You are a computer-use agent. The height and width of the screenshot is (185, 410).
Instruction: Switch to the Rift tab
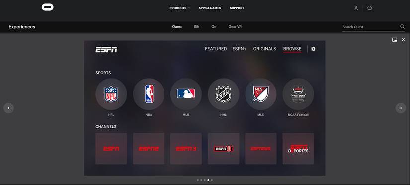coord(197,27)
